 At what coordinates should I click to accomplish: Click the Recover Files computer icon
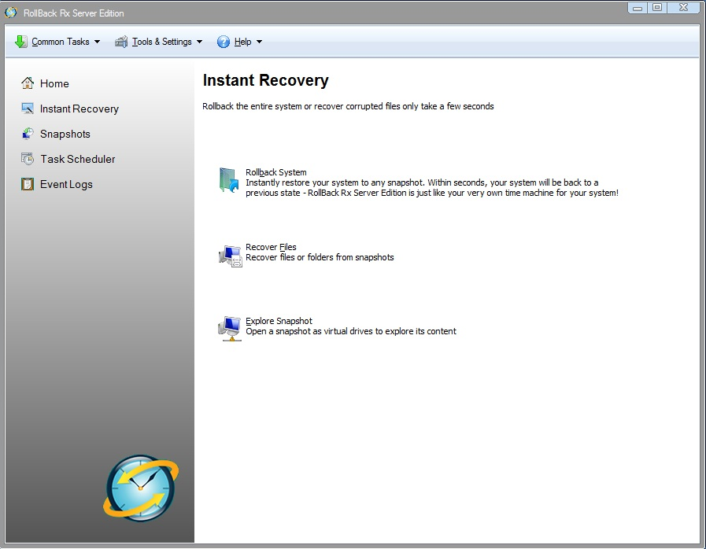pos(231,256)
